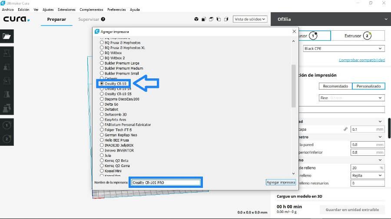Click the Agregar impresora button

(281, 182)
